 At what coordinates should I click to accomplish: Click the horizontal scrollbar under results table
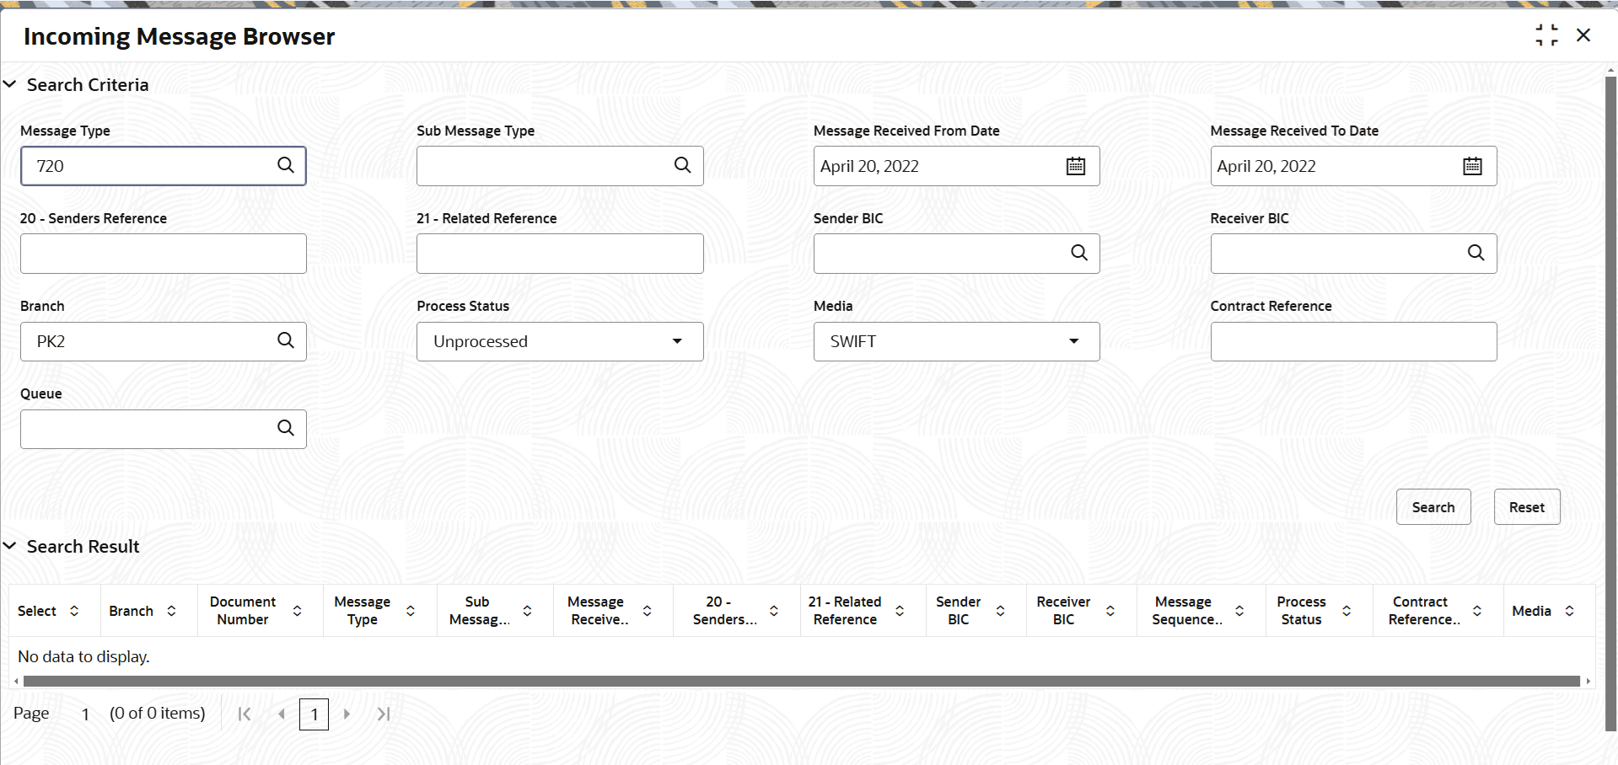click(x=801, y=681)
